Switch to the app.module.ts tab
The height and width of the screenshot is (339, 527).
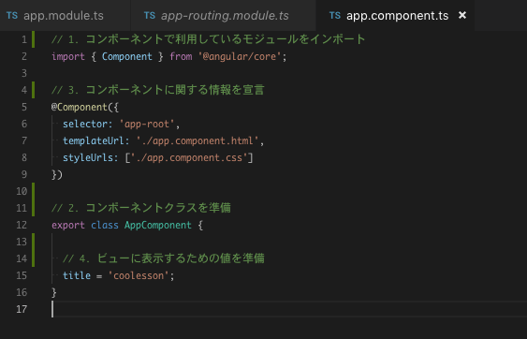(x=65, y=16)
